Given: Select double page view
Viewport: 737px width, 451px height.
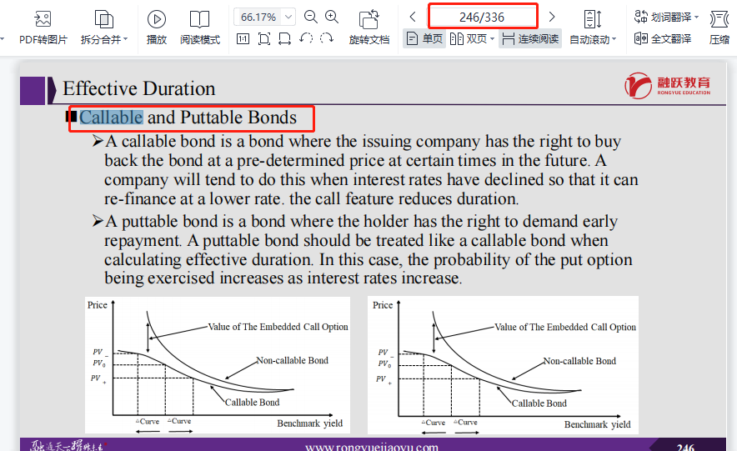Looking at the screenshot, I should tap(471, 39).
